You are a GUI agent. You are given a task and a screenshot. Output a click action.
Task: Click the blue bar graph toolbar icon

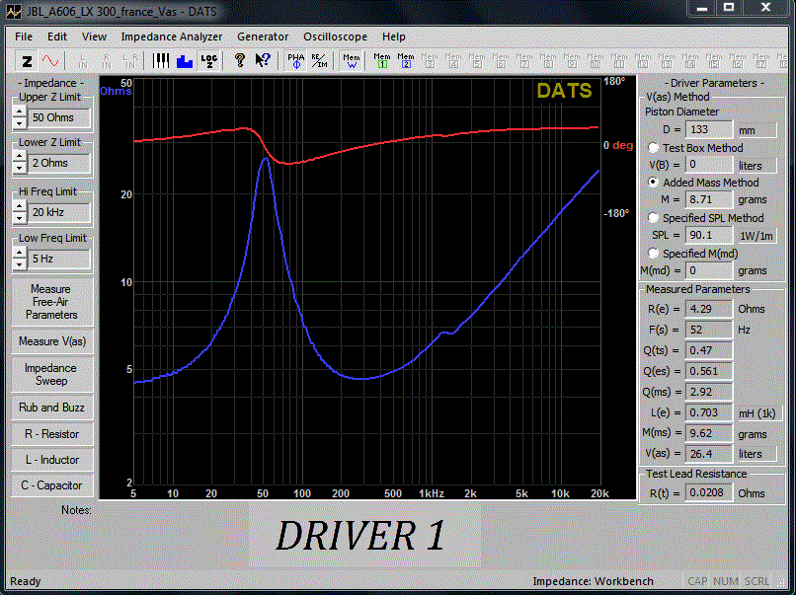point(185,61)
